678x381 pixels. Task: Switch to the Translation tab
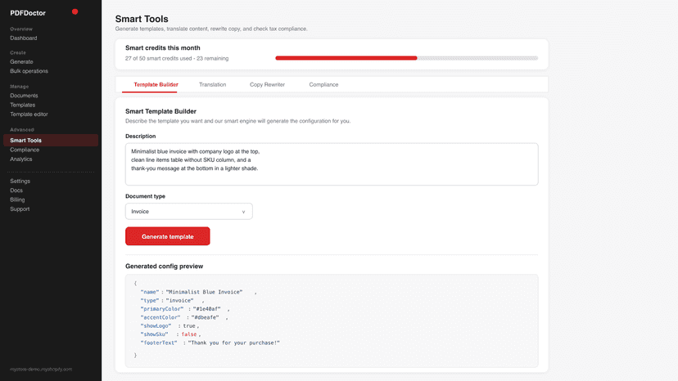tap(212, 85)
